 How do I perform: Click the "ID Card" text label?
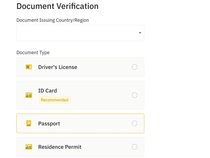coord(47,91)
